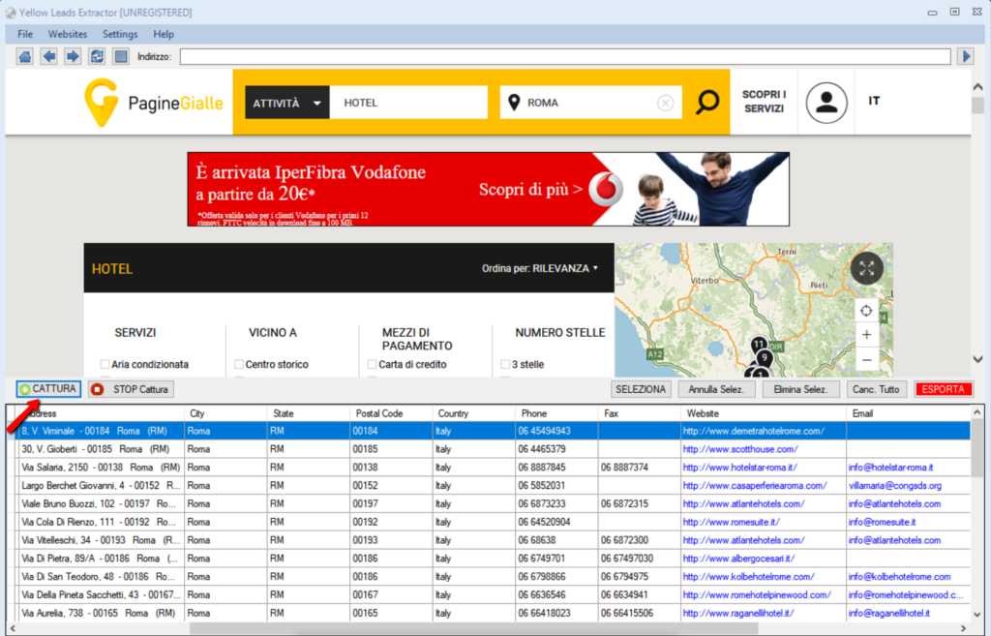
Task: Open the Help menu
Action: click(x=163, y=34)
